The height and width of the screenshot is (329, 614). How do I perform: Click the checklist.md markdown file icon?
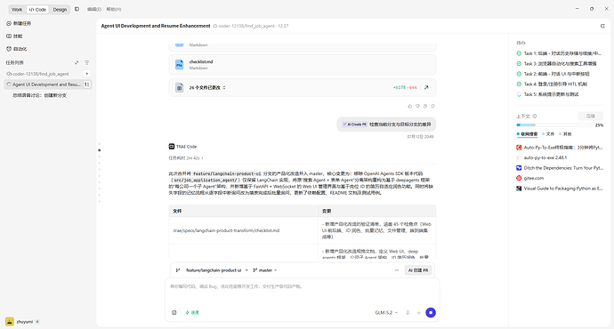tap(180, 65)
